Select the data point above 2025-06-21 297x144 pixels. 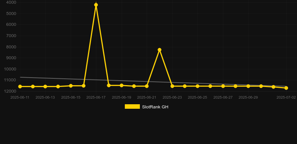click(x=147, y=86)
